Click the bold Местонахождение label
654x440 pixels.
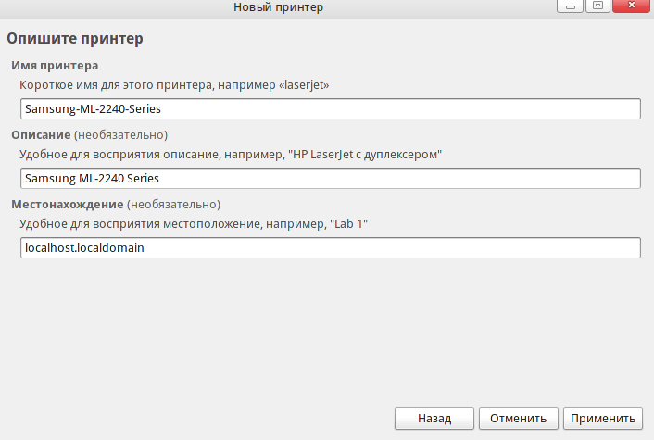67,205
